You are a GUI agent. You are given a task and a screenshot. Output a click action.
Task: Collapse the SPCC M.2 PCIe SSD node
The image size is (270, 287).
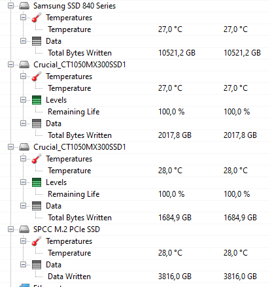[10, 229]
